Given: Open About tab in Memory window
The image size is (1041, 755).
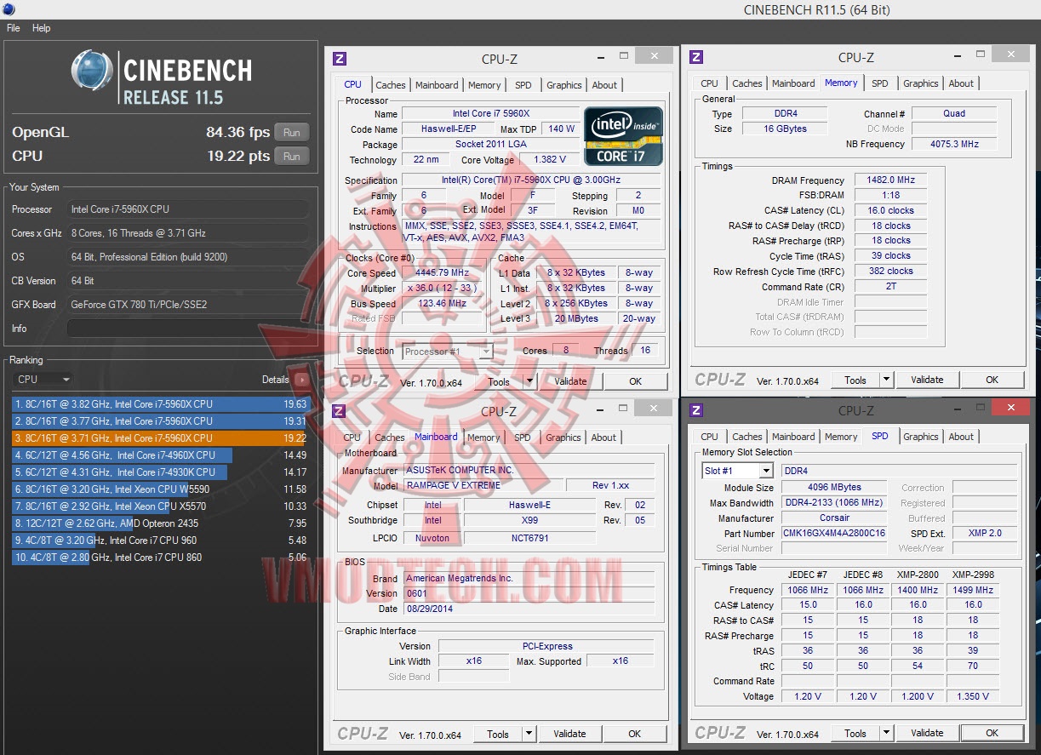Looking at the screenshot, I should tap(961, 83).
